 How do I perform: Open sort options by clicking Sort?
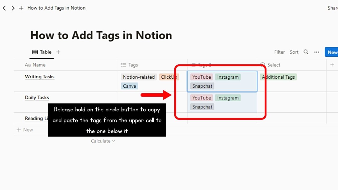point(294,52)
